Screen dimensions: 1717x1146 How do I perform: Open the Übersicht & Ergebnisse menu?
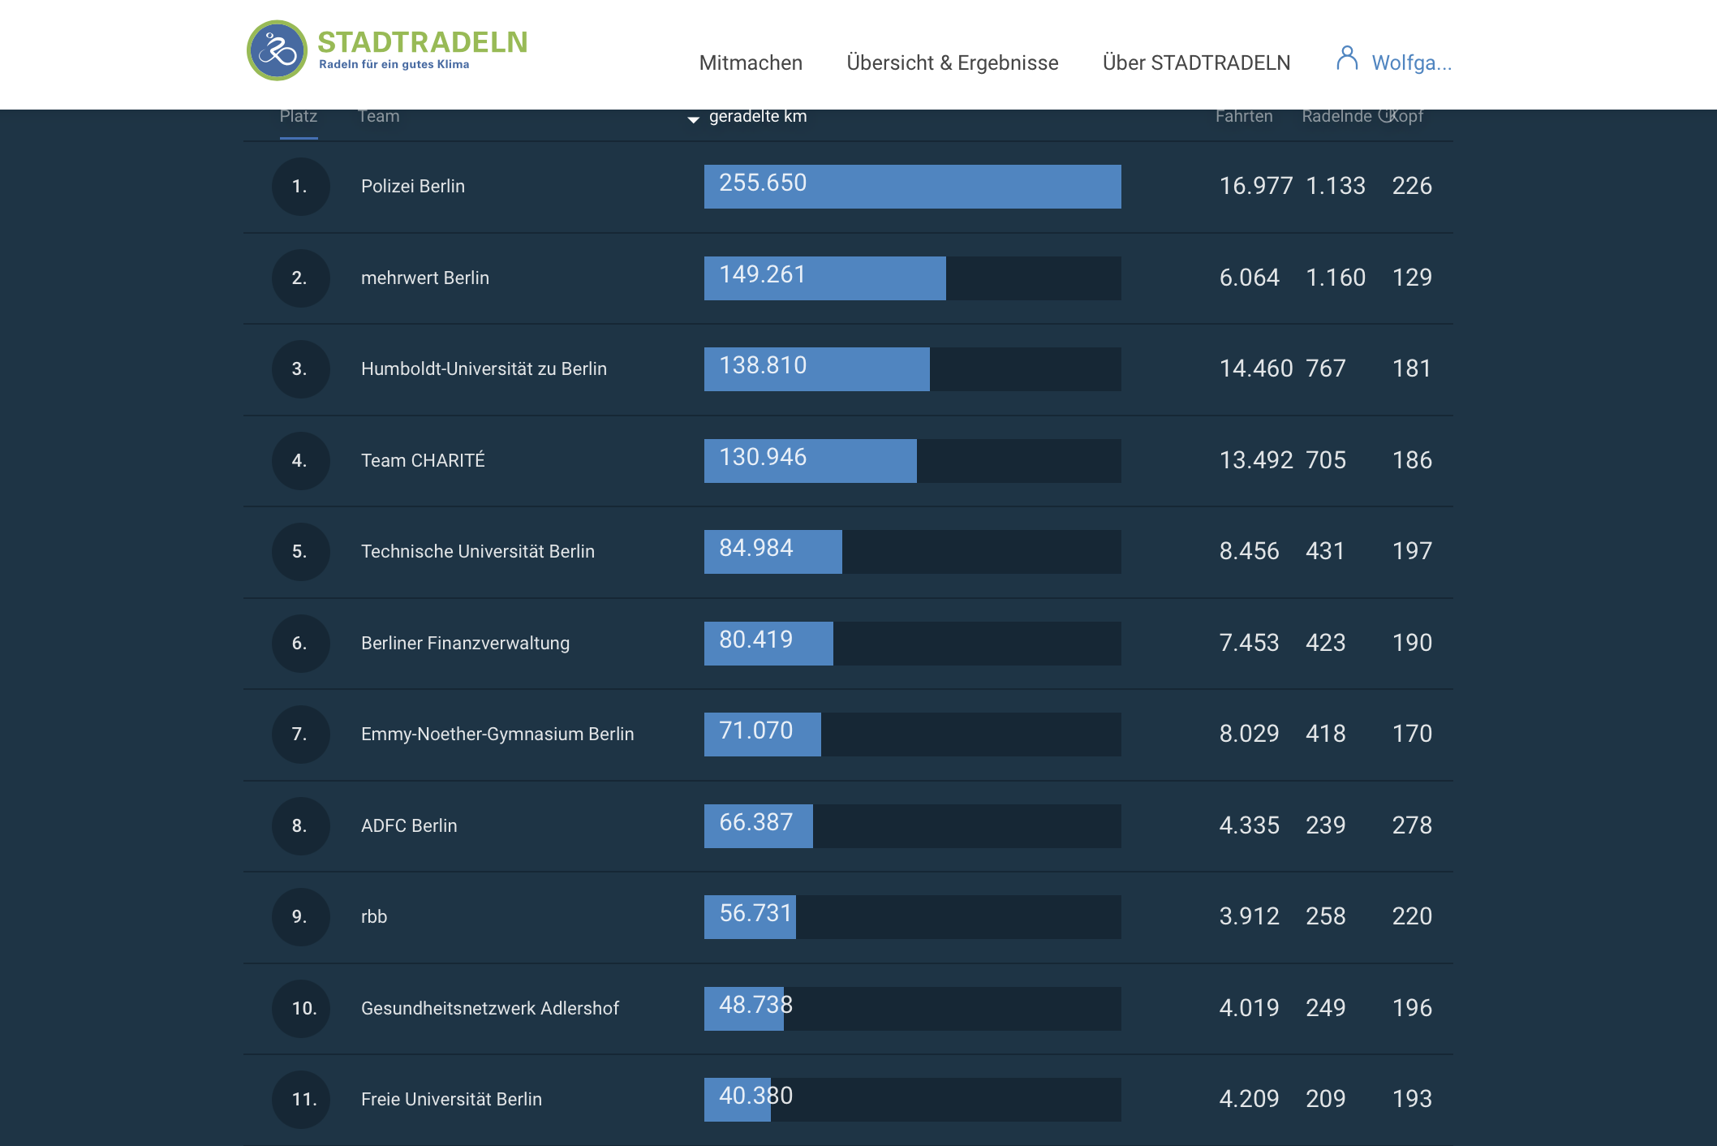pyautogui.click(x=953, y=62)
